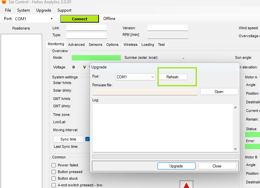
Task: Click the Upgrade button in dialog
Action: 176,166
